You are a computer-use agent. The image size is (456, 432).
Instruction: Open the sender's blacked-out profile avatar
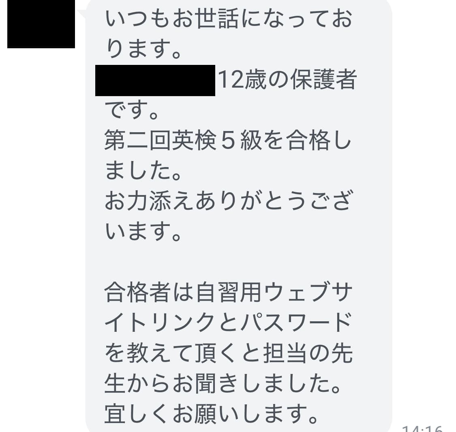[x=41, y=24]
